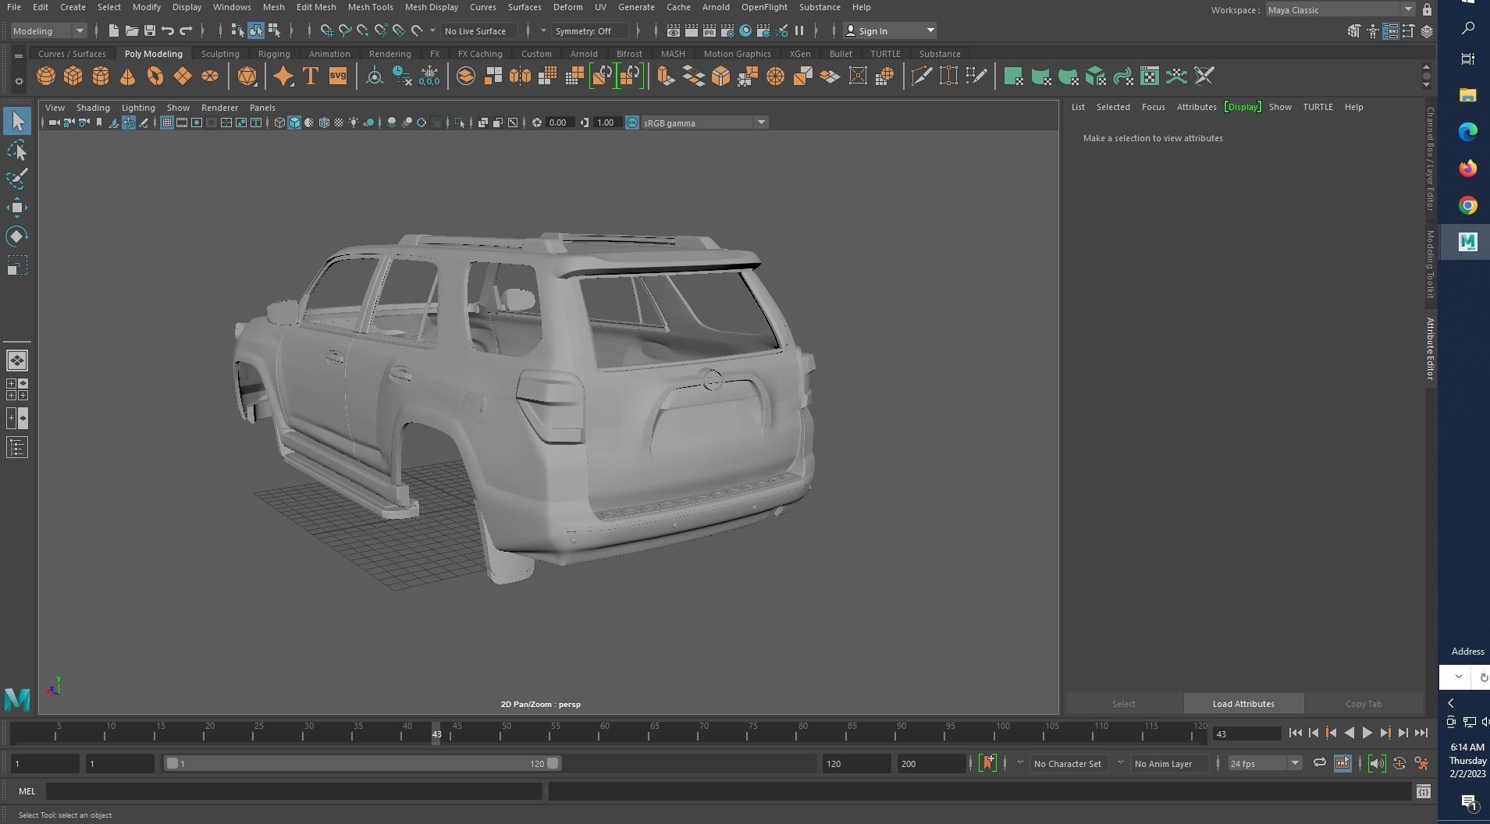Open the Attribute Editor Display menu

(1243, 107)
